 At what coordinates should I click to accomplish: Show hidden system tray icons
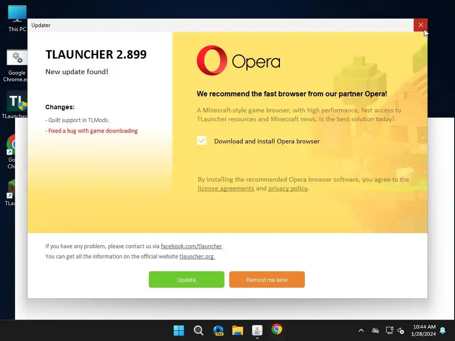pyautogui.click(x=361, y=330)
